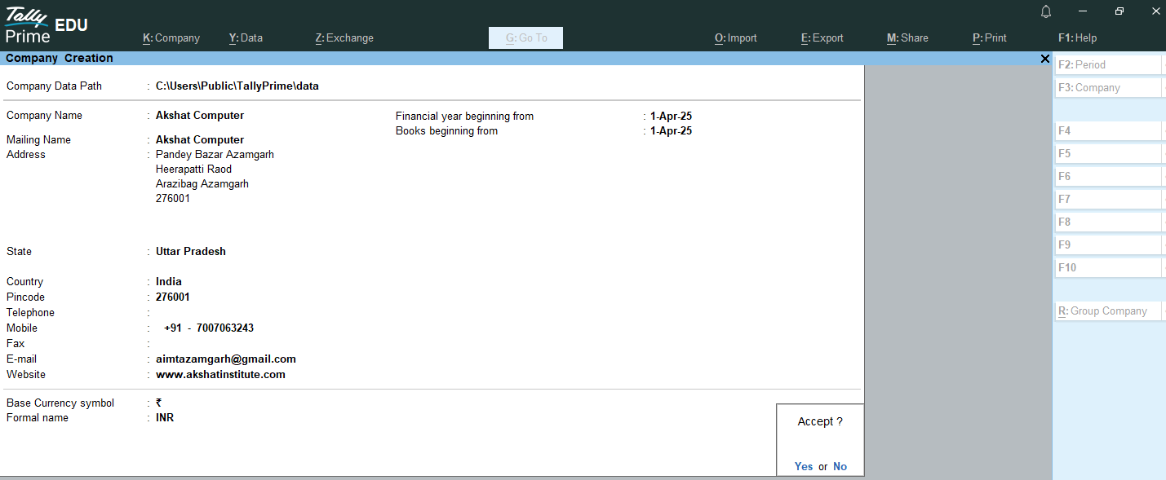Open the F1 Help menu

point(1077,38)
